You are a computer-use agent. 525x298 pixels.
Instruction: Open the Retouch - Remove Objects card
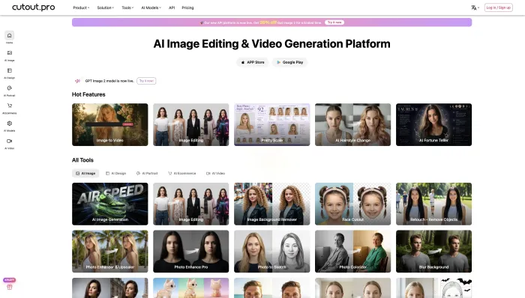[x=434, y=204]
